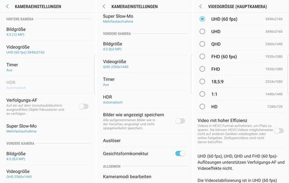Open HDR Automatisch in middle panel
289x183 pixels.
[145, 100]
